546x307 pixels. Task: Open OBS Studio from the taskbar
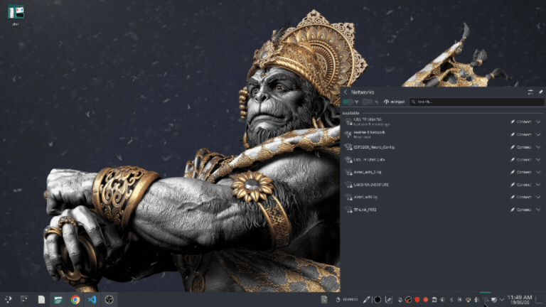(109, 299)
